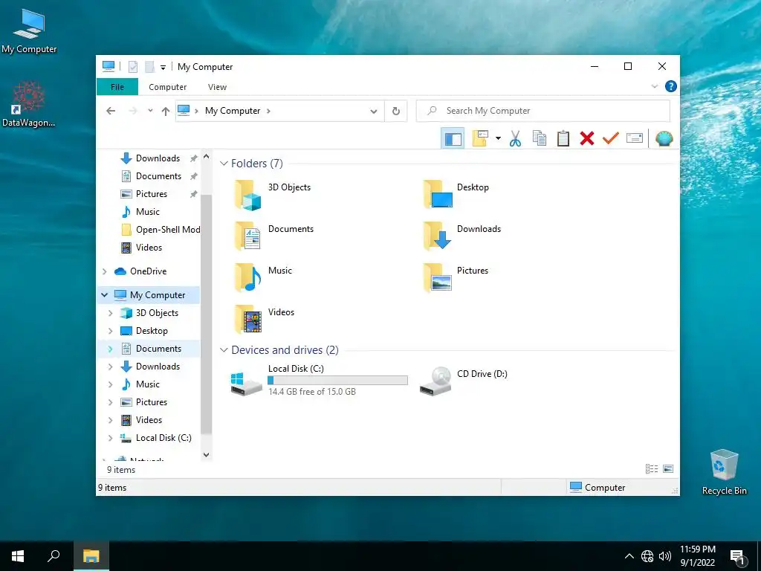Select the CD Drive (D:)
This screenshot has height=571, width=761.
(x=464, y=380)
